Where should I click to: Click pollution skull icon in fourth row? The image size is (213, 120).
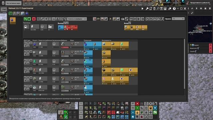[54, 70]
